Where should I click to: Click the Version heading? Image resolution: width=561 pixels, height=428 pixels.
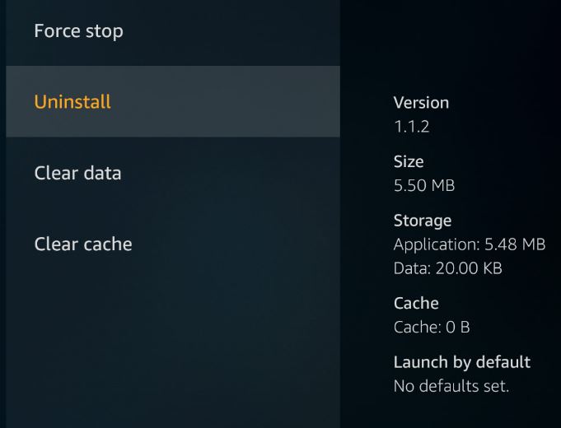click(421, 103)
